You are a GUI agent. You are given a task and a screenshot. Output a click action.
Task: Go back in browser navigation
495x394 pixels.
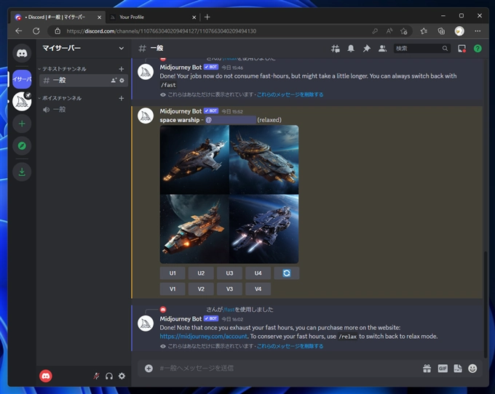click(19, 31)
